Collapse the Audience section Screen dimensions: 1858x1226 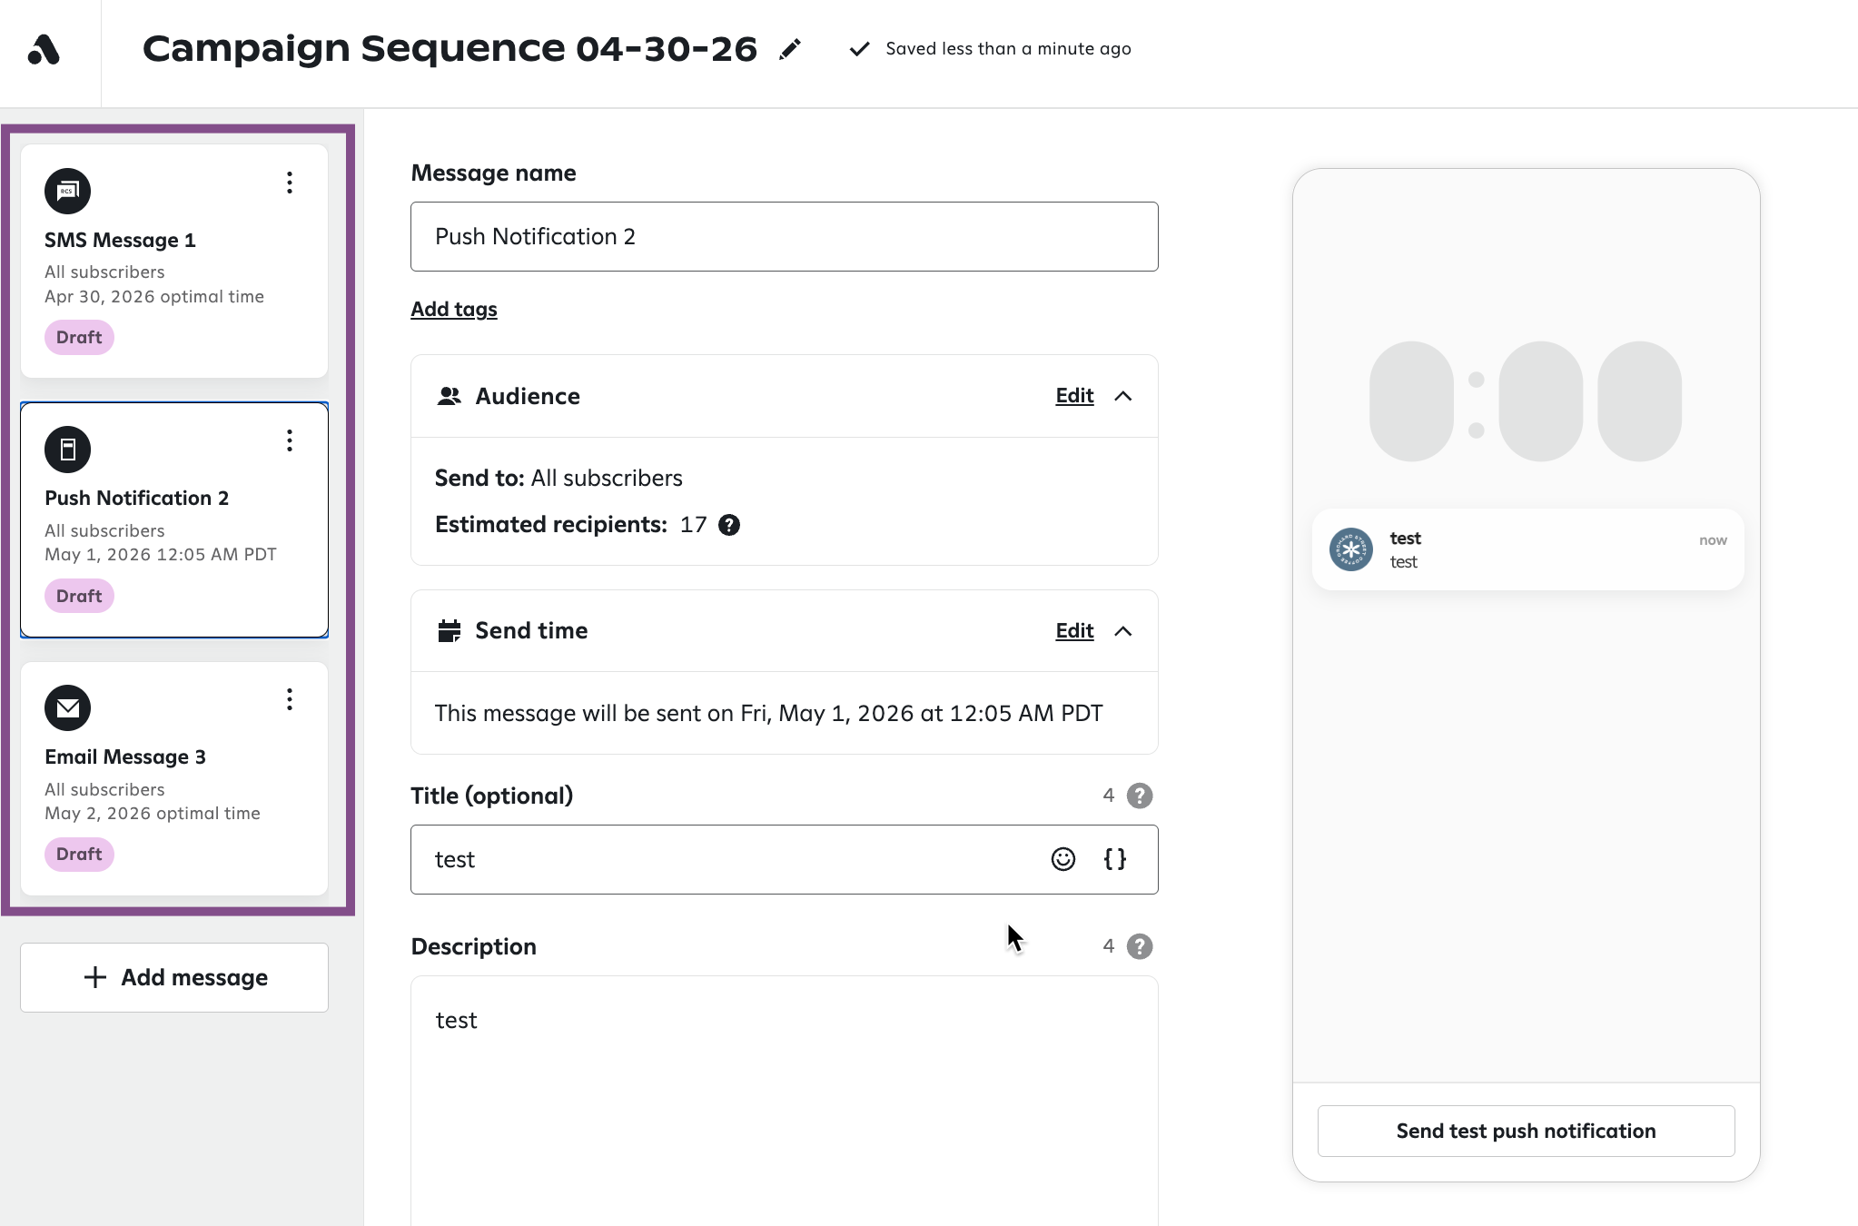pos(1123,396)
